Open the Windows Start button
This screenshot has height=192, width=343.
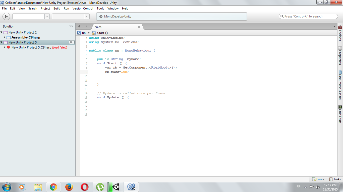click(x=6, y=187)
